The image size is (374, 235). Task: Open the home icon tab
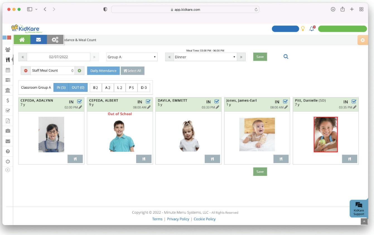tap(22, 40)
